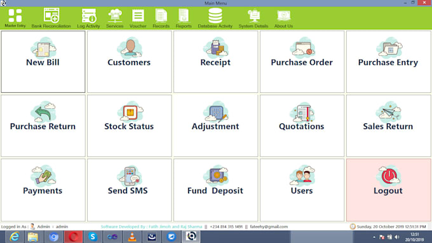Click the red Logout tile
The width and height of the screenshot is (432, 243).
click(388, 190)
